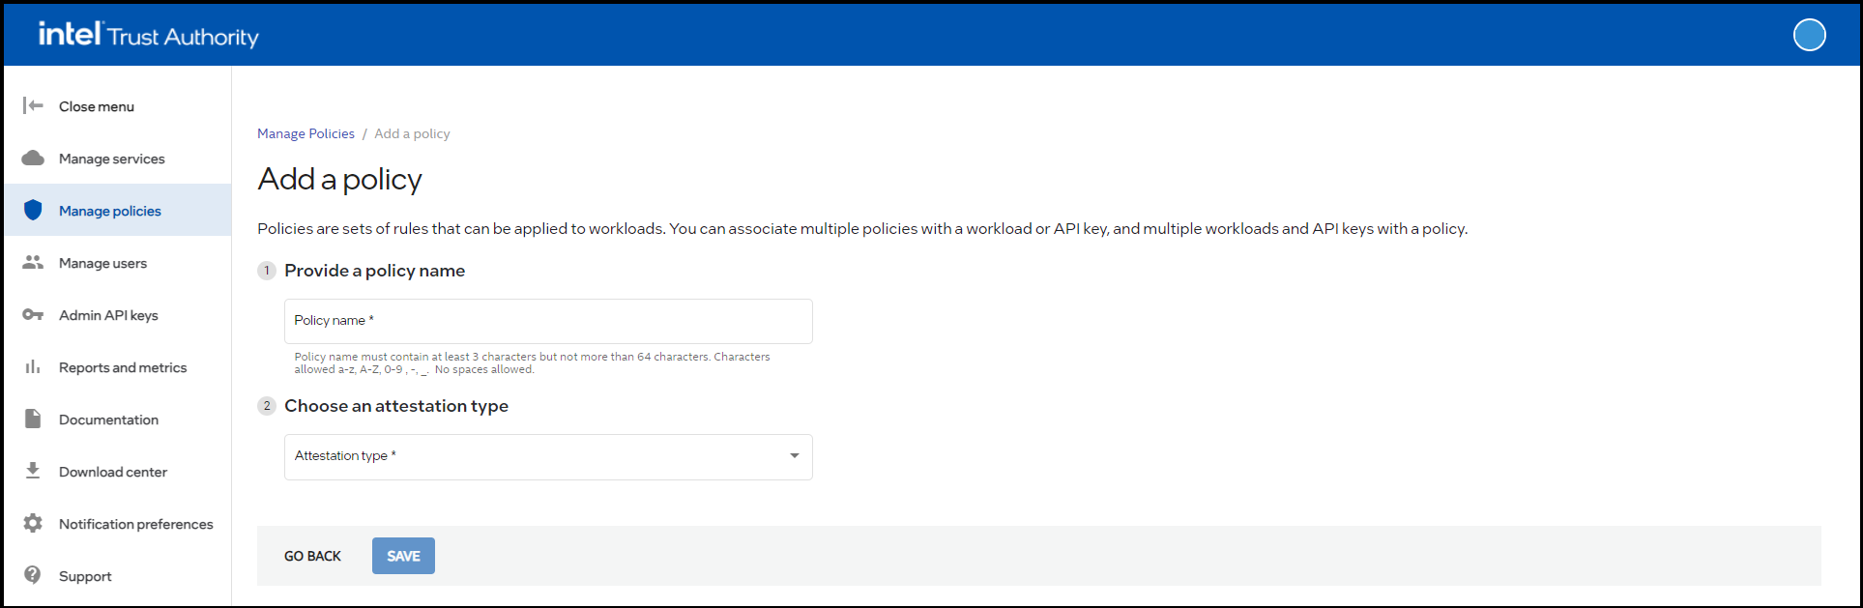Open Documentation from the sidebar
Viewport: 1863px width, 608px height.
(x=117, y=420)
